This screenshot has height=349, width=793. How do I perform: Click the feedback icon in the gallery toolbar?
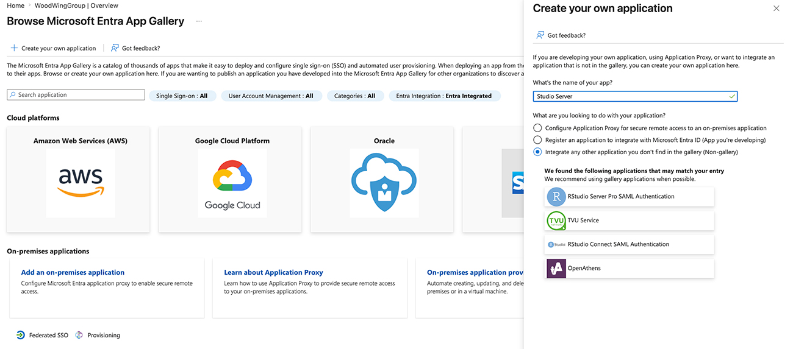point(115,48)
